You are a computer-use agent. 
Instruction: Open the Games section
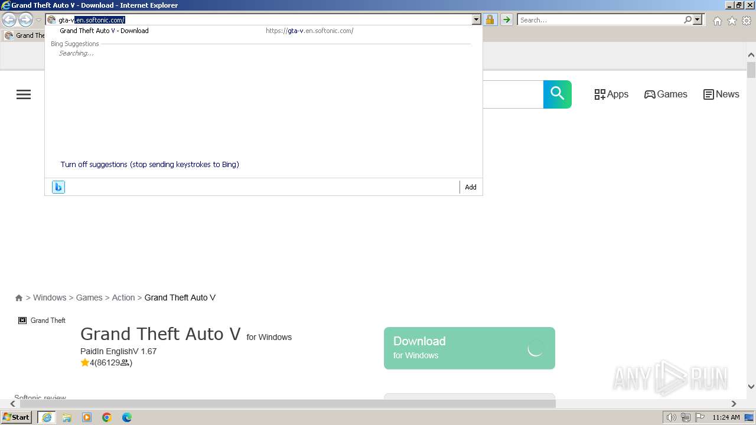666,94
